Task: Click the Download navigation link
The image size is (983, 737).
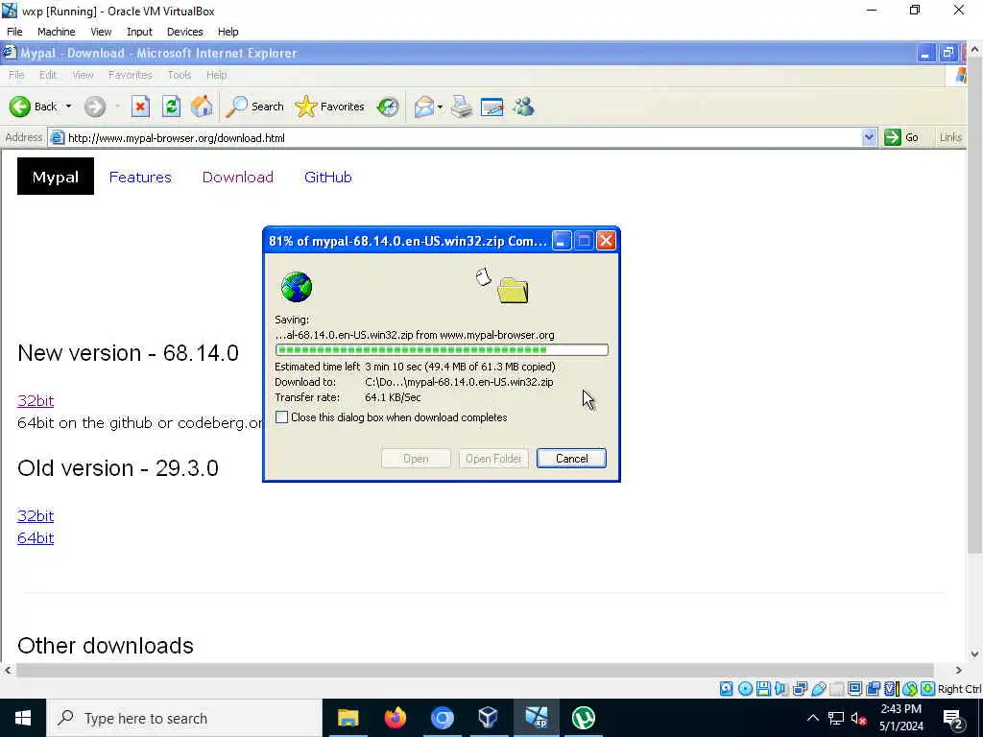Action: [238, 178]
